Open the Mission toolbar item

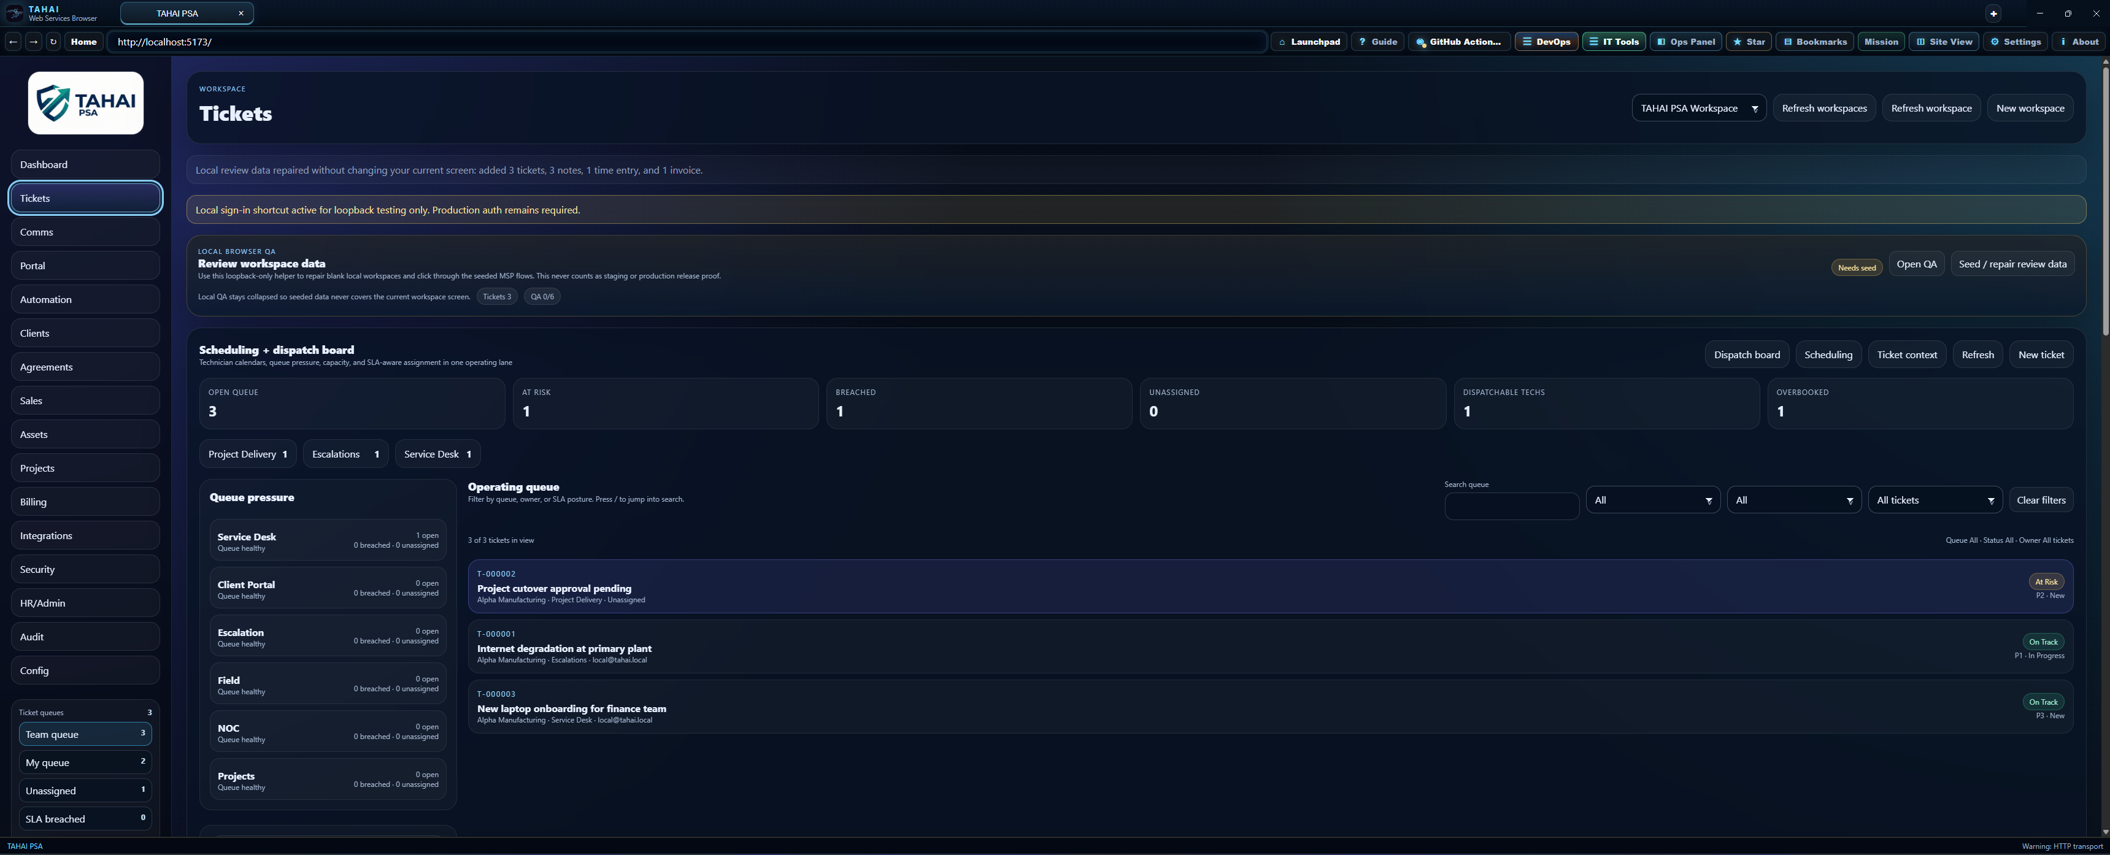pyautogui.click(x=1881, y=42)
